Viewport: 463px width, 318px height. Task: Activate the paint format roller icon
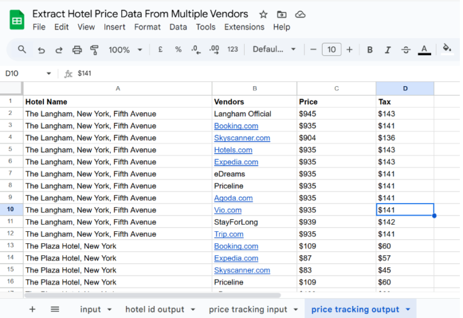click(x=94, y=50)
